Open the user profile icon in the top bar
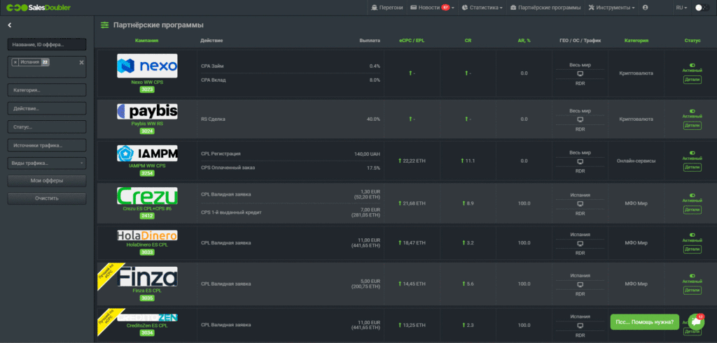This screenshot has height=343, width=717. [x=645, y=8]
